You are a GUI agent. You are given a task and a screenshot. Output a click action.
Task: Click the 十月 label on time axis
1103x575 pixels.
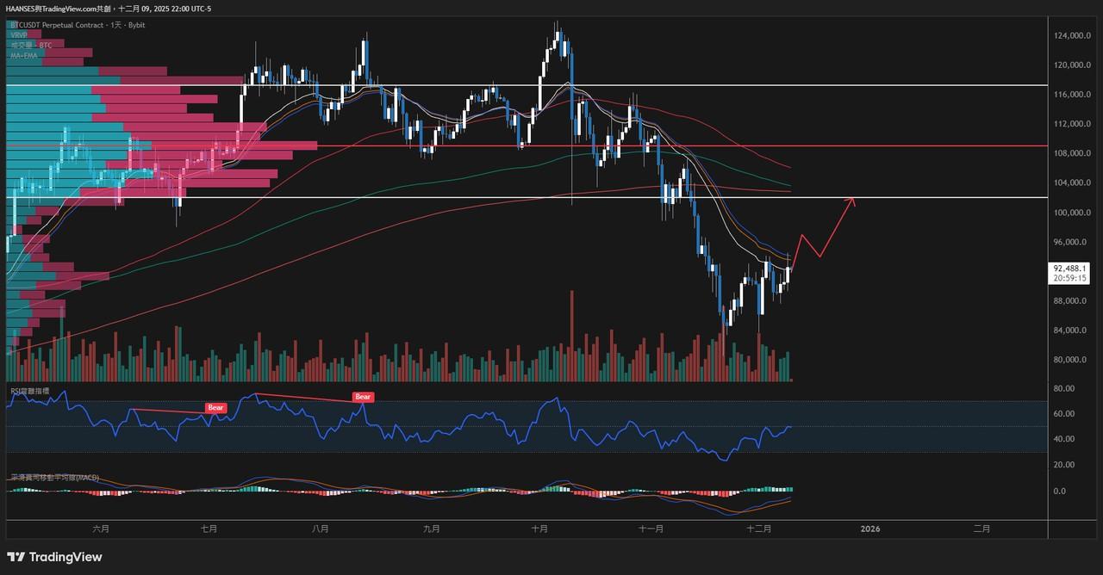coord(540,529)
